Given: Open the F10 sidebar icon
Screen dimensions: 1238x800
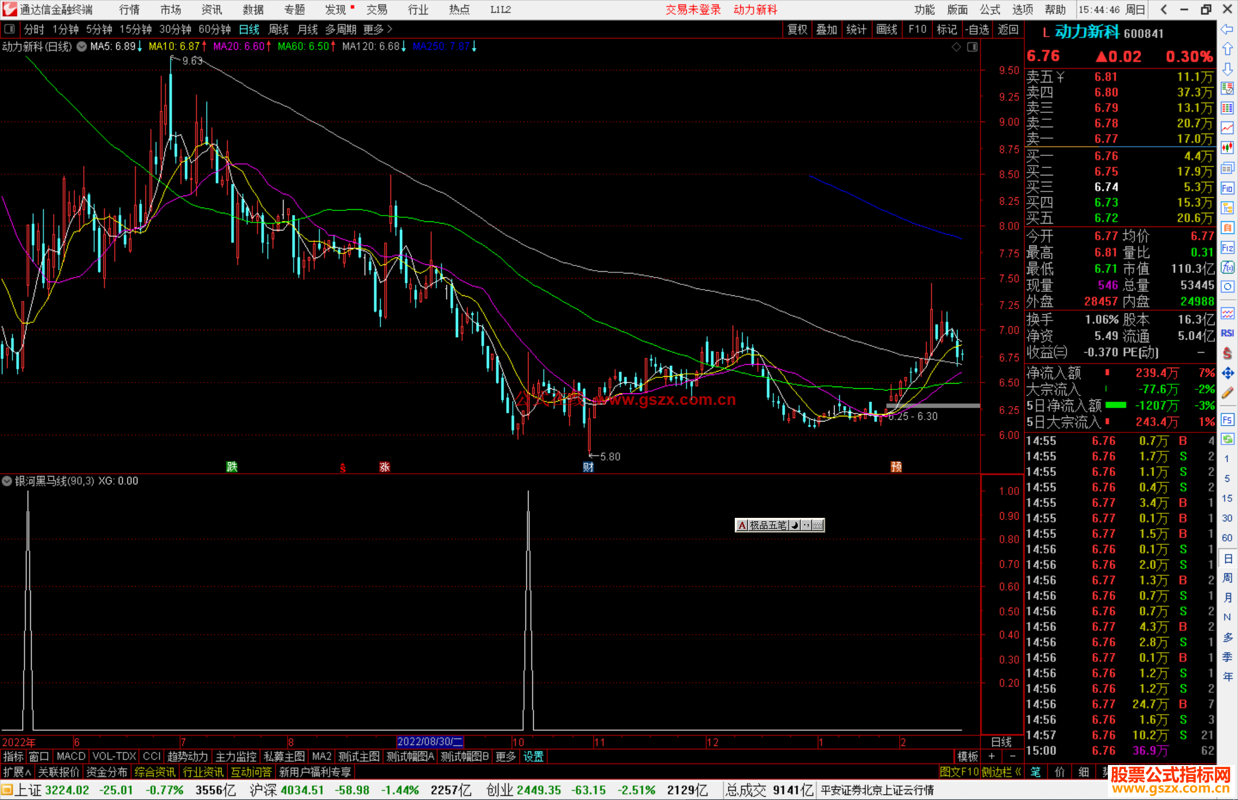Looking at the screenshot, I should coord(1227,188).
